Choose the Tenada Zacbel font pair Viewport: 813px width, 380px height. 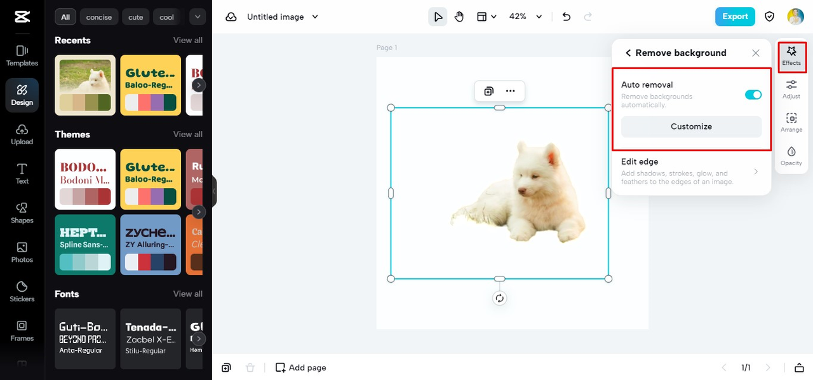pos(151,339)
